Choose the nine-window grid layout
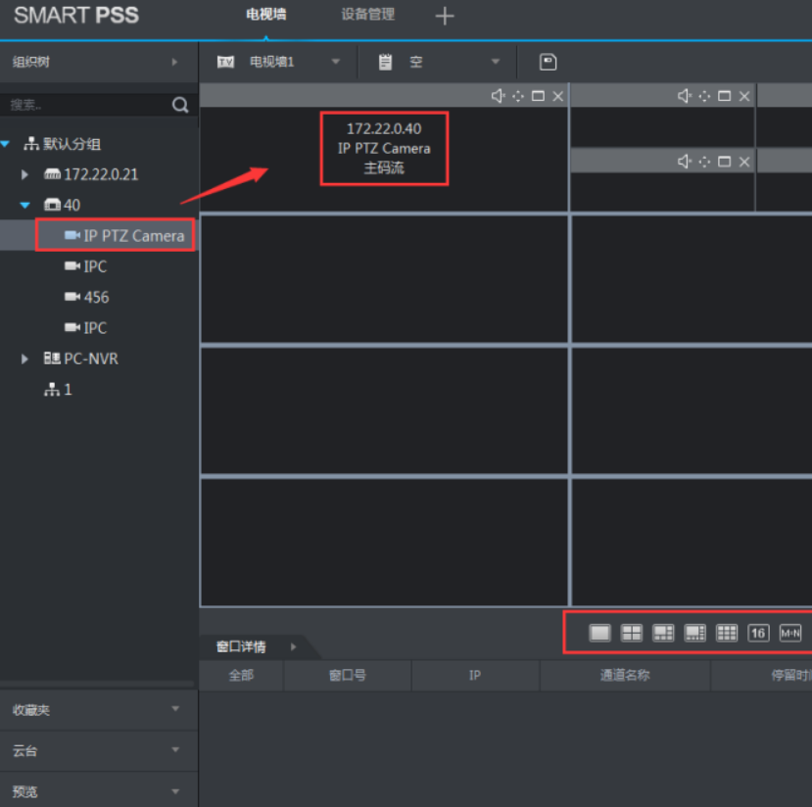The height and width of the screenshot is (807, 812). click(727, 633)
